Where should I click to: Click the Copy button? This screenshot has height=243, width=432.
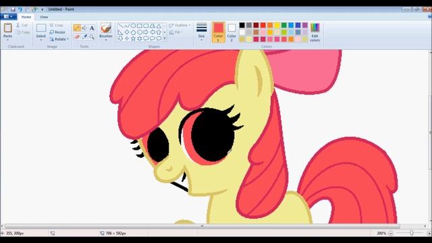(x=23, y=32)
